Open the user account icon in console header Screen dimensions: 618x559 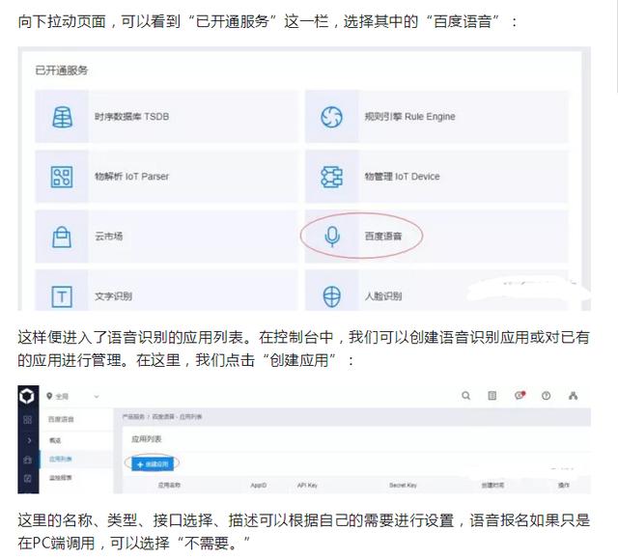click(x=574, y=396)
